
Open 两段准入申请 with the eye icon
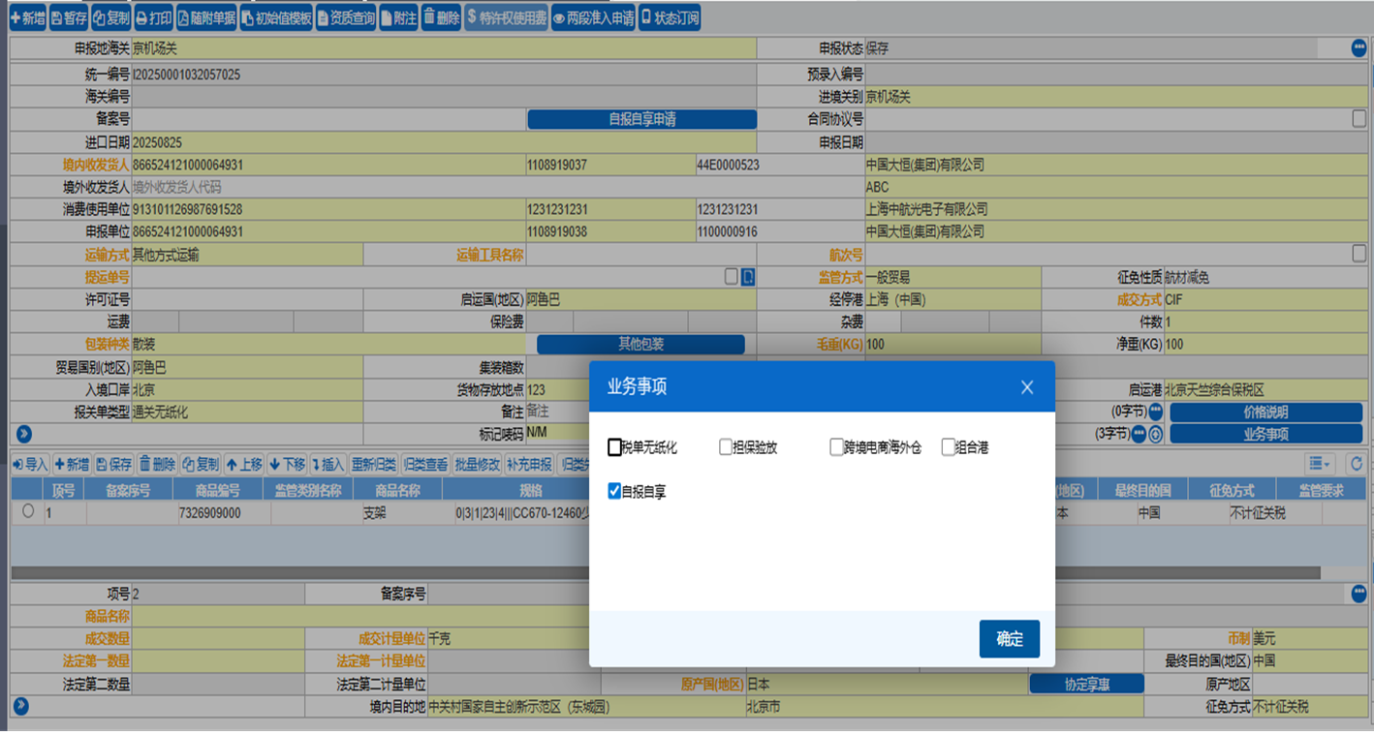pyautogui.click(x=593, y=18)
